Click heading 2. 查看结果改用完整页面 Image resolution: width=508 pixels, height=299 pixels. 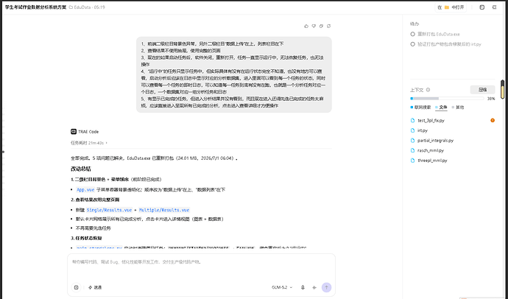click(x=95, y=200)
